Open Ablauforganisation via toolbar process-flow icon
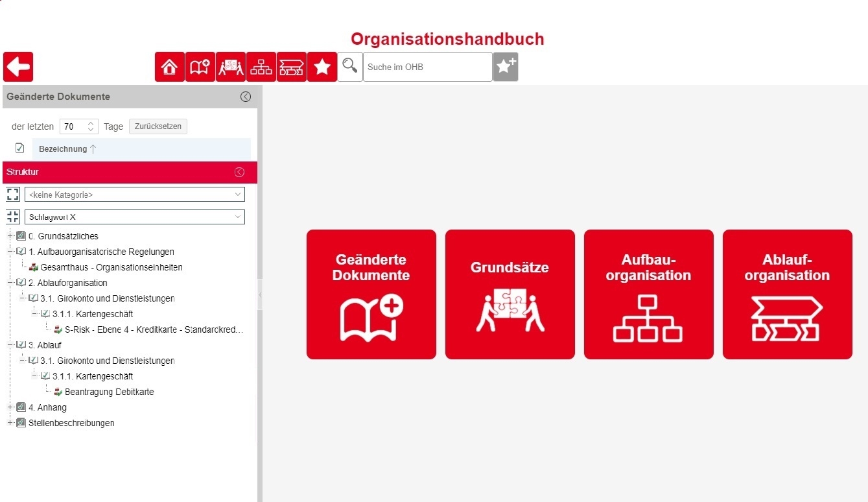868x502 pixels. [x=292, y=67]
